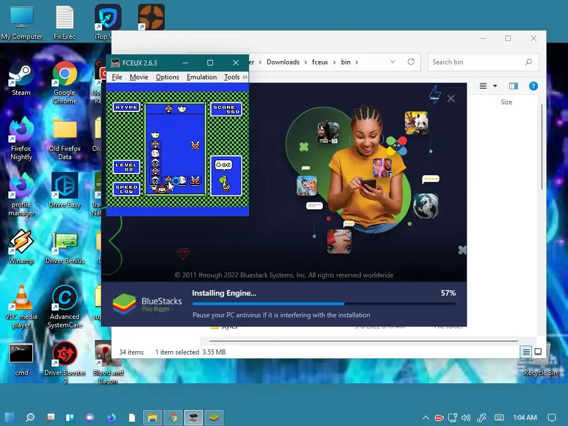Image resolution: width=568 pixels, height=426 pixels.
Task: Toggle the Explorer preview pane
Action: 513,86
